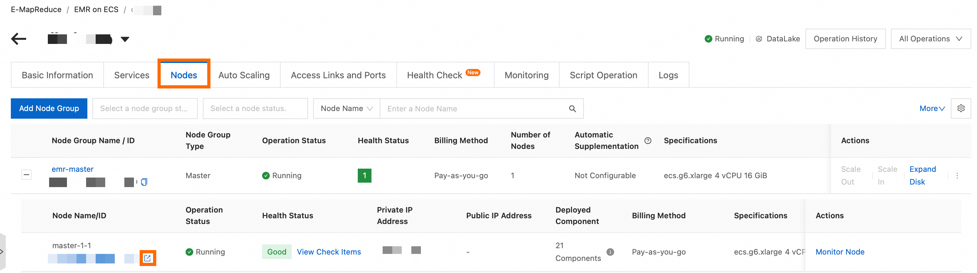The height and width of the screenshot is (273, 977).
Task: Click the ecs.g6.xlarge 4 vCPU 16 GiB specification
Action: click(715, 175)
